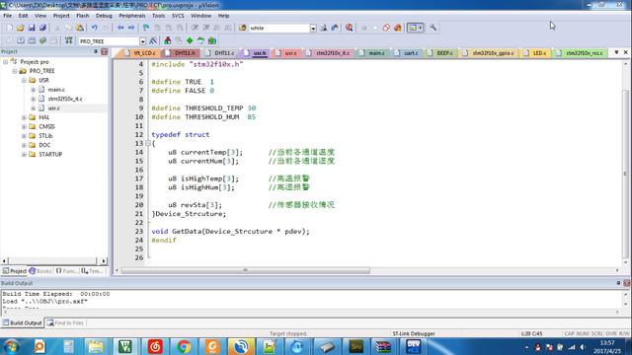Navigate forwards with the blue right arrow
The width and height of the screenshot is (632, 355).
pyautogui.click(x=131, y=28)
